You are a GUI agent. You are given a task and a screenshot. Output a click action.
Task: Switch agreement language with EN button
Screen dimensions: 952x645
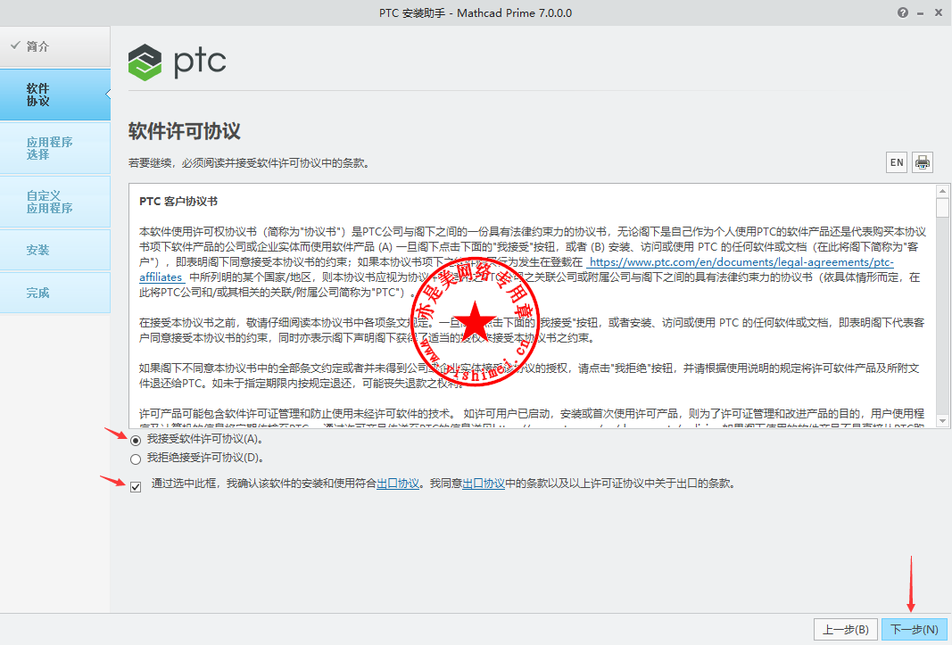pyautogui.click(x=897, y=162)
